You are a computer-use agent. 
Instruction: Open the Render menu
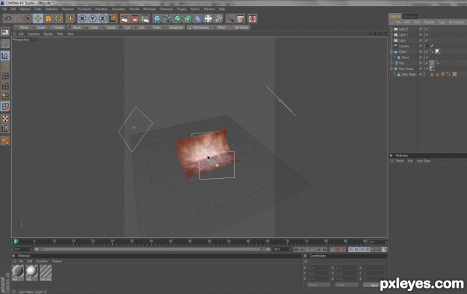coord(135,9)
